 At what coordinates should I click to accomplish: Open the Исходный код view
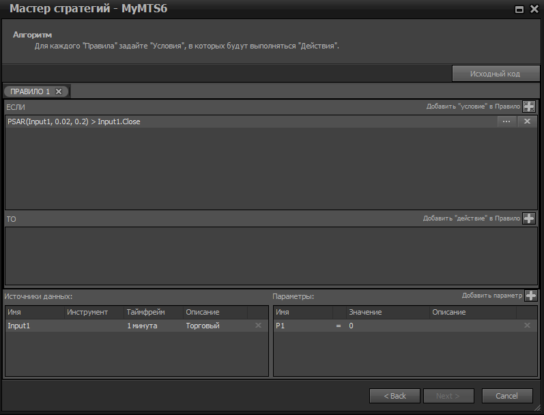pos(496,74)
